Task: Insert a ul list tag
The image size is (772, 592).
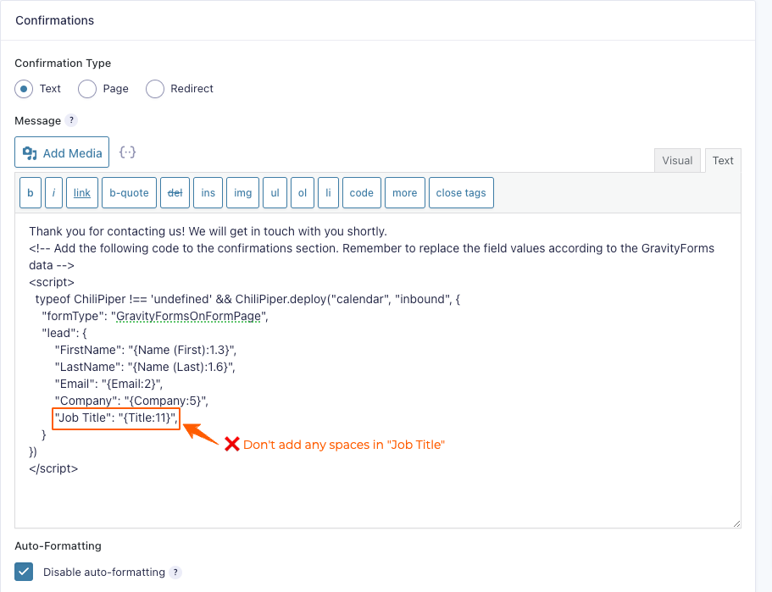Action: (x=275, y=193)
